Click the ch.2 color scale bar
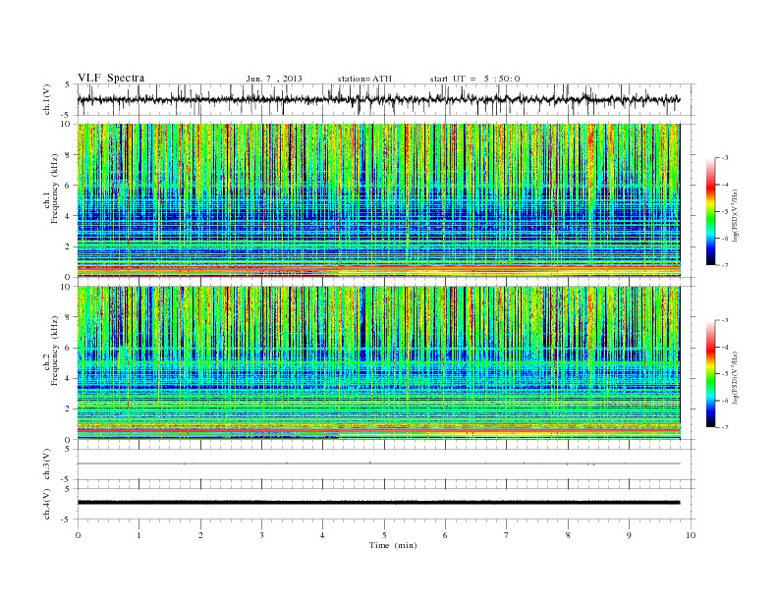This screenshot has width=778, height=601. point(710,373)
